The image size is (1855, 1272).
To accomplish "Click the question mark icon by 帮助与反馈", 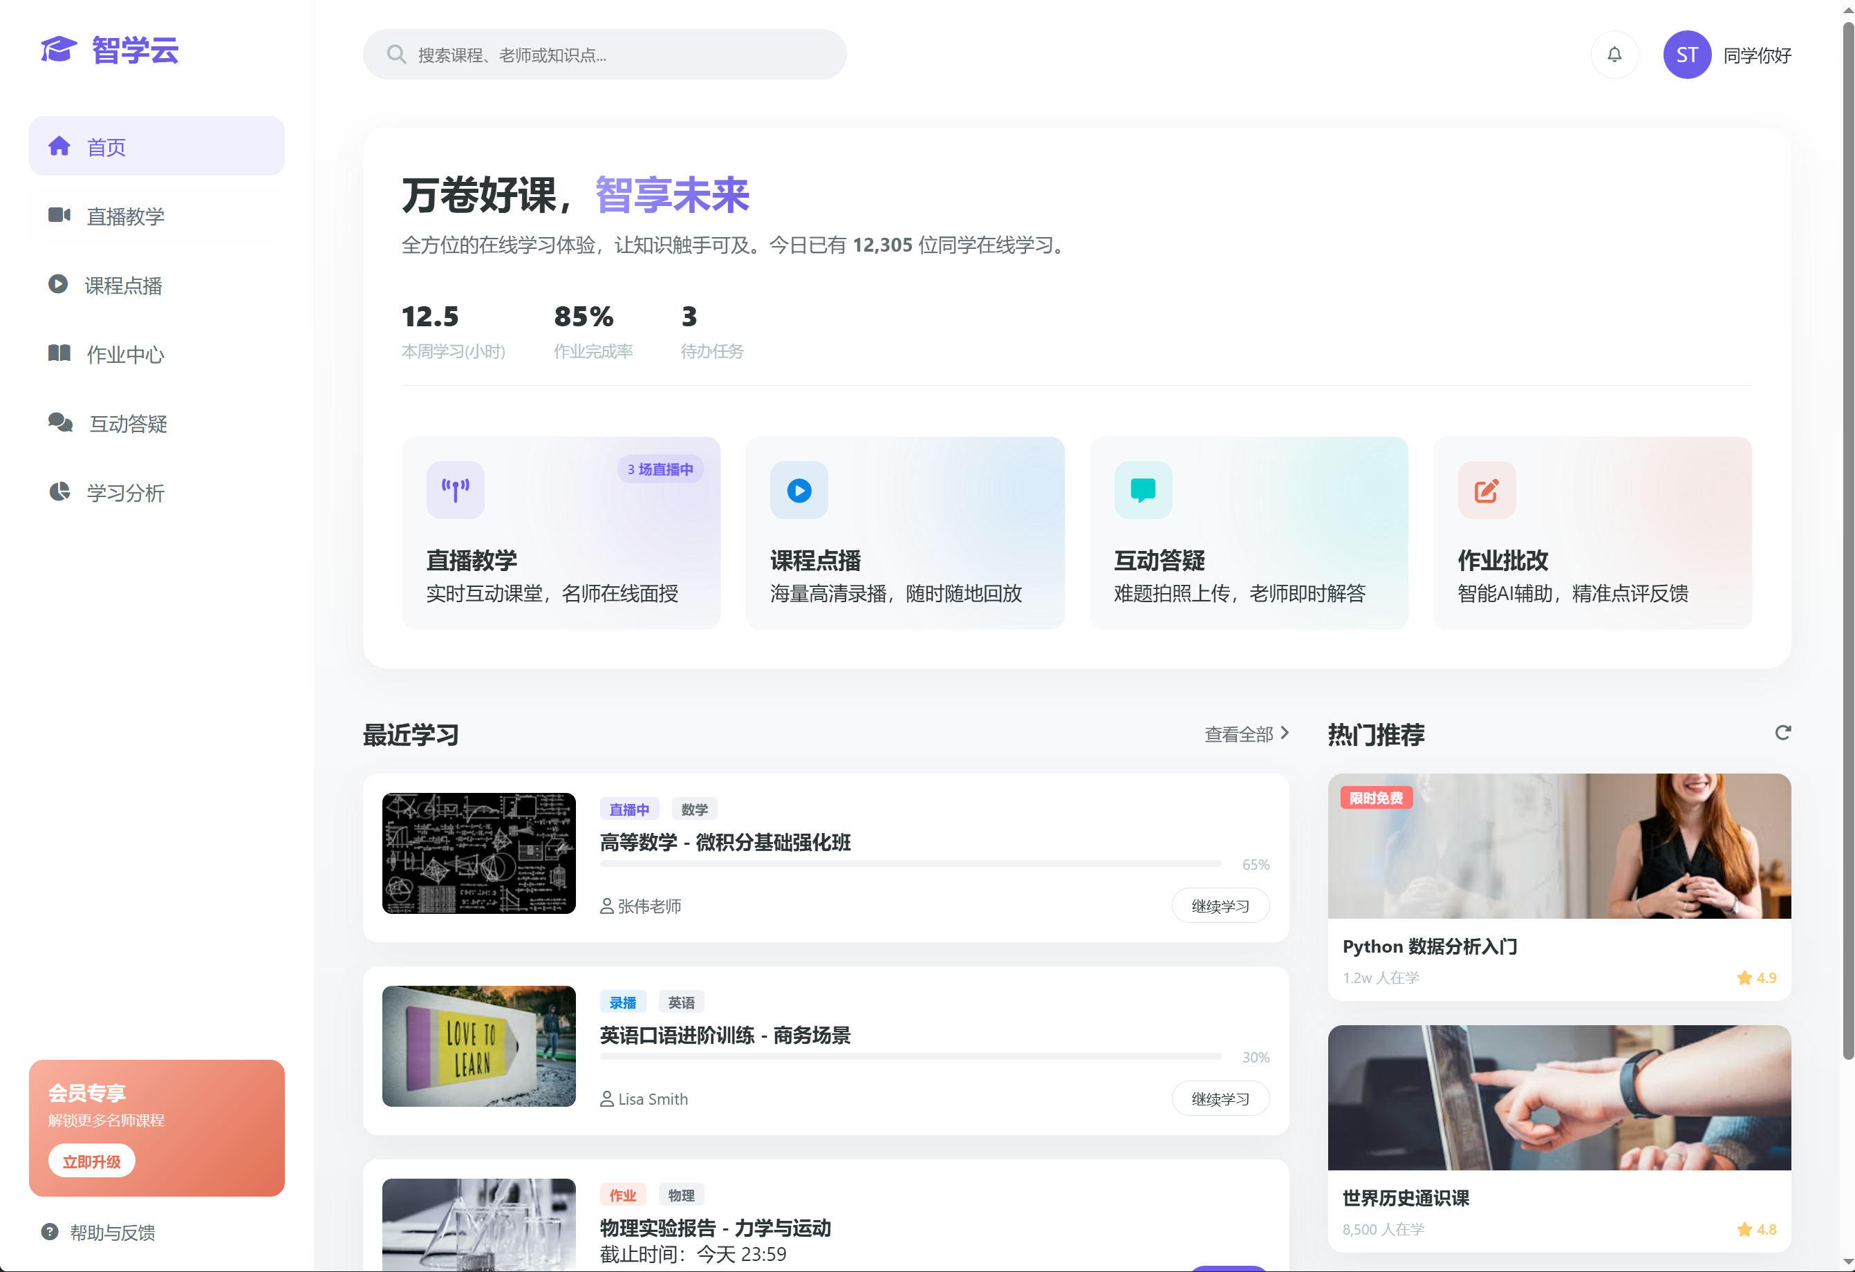I will [50, 1231].
